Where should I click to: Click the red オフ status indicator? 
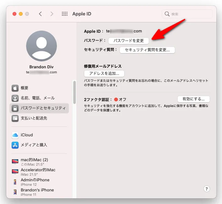(x=116, y=99)
